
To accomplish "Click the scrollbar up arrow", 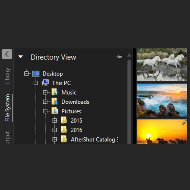I will click(x=129, y=55).
